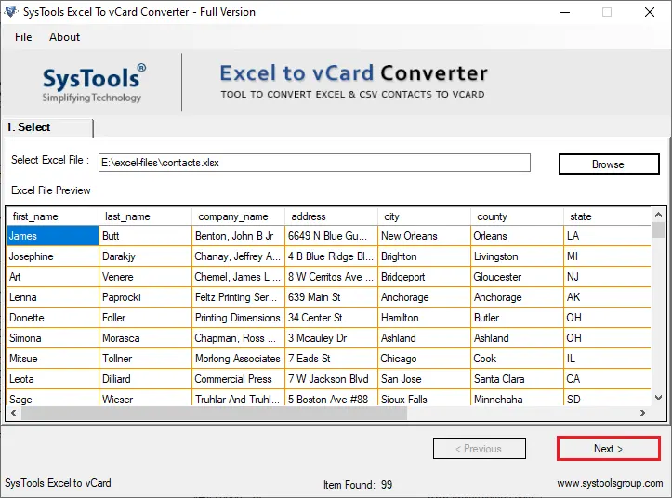
Task: Select the 'New Orleans' city cell
Action: click(424, 236)
